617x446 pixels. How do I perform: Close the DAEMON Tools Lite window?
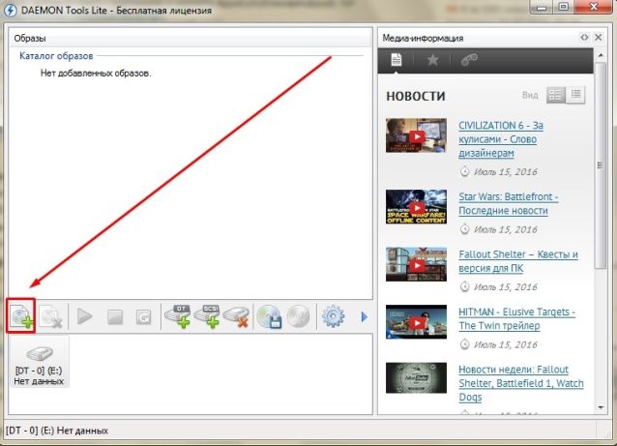(x=594, y=7)
